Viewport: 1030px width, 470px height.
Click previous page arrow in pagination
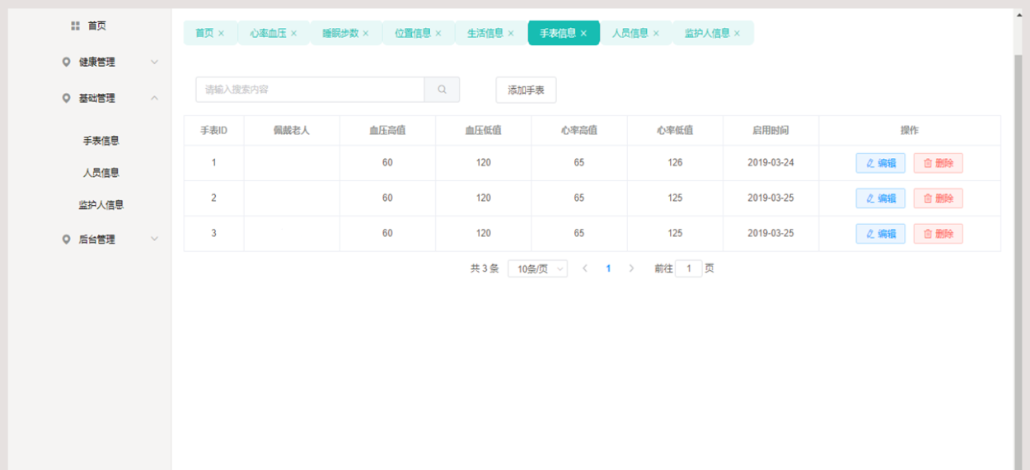click(x=585, y=268)
